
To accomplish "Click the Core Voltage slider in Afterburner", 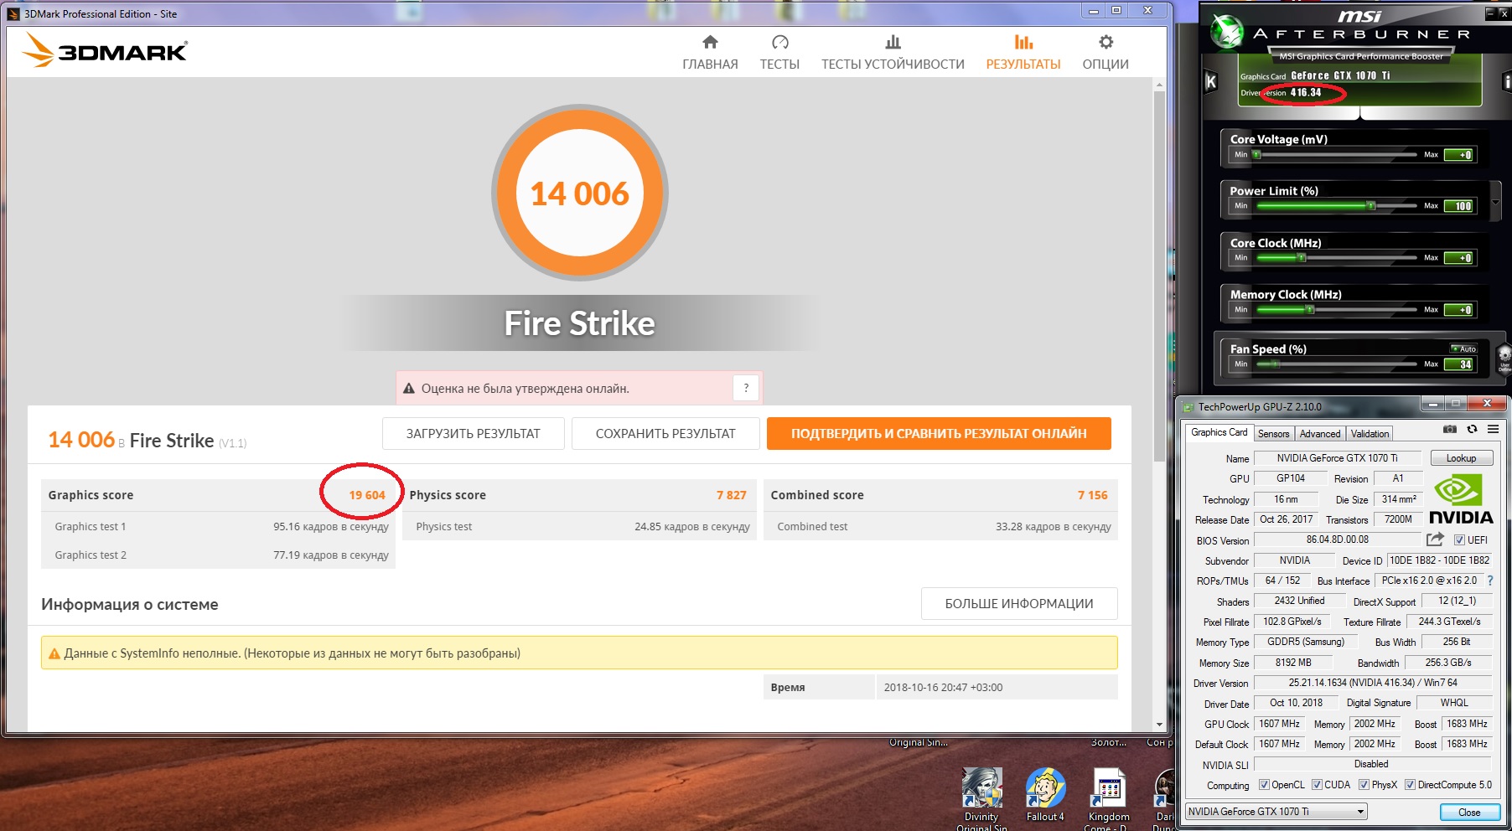I will coord(1336,155).
